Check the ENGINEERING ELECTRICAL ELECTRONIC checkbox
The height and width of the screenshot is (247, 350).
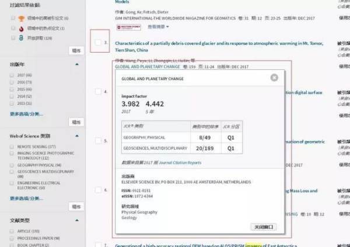point(12,184)
